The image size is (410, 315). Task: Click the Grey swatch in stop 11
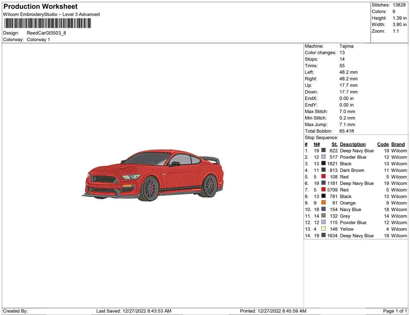323,216
